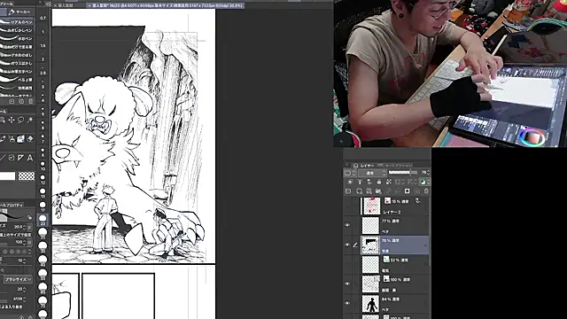Hide the 84 % silhouette layer
This screenshot has height=319, width=567.
coord(347,303)
